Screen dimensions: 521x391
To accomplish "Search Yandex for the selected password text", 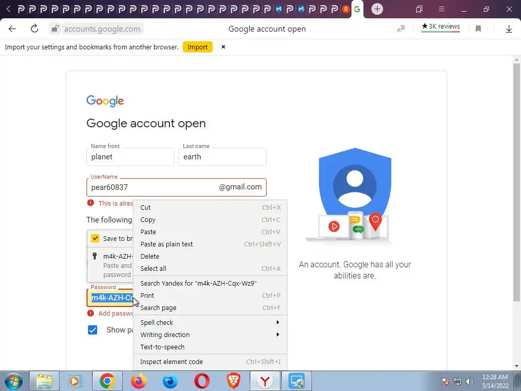I will [210, 283].
